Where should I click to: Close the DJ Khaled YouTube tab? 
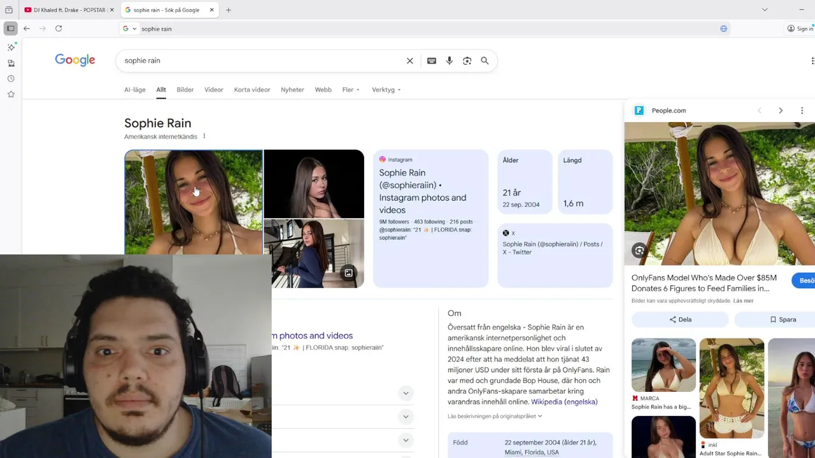coord(112,10)
